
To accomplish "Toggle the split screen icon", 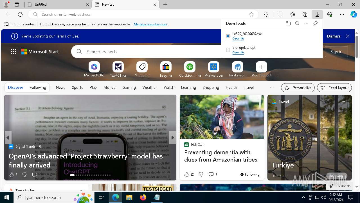I will click(x=280, y=14).
